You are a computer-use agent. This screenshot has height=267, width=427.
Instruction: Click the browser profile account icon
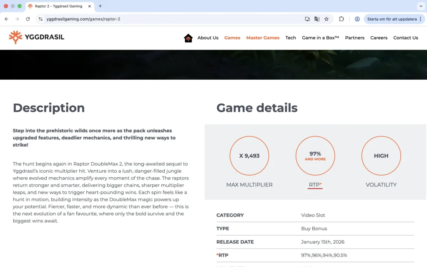point(357,19)
